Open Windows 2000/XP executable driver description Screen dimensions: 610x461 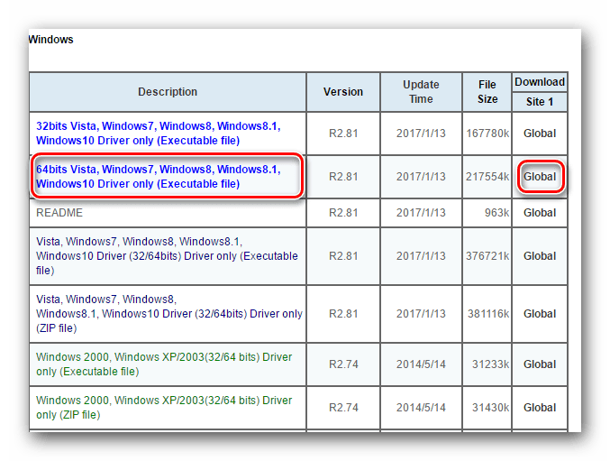[164, 364]
